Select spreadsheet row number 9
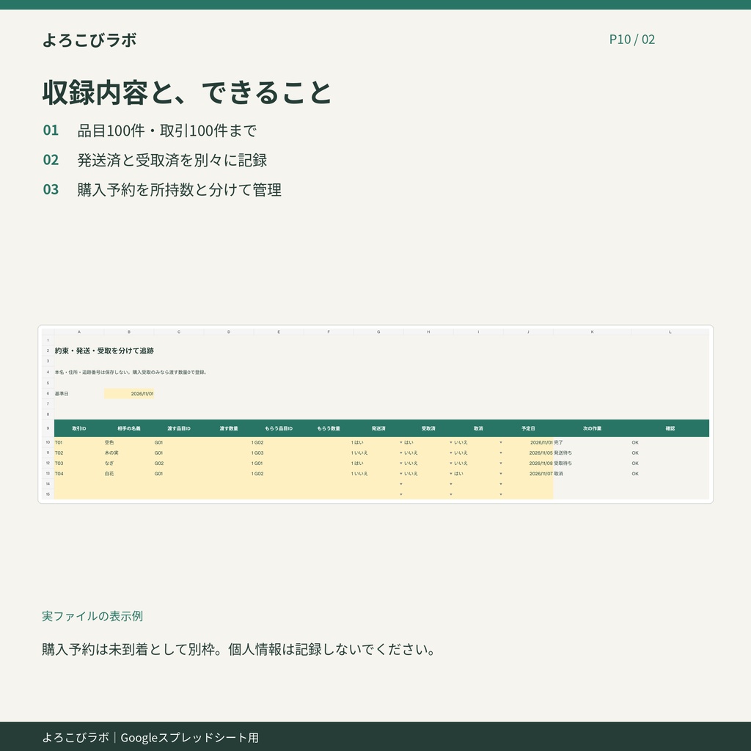 tap(48, 428)
